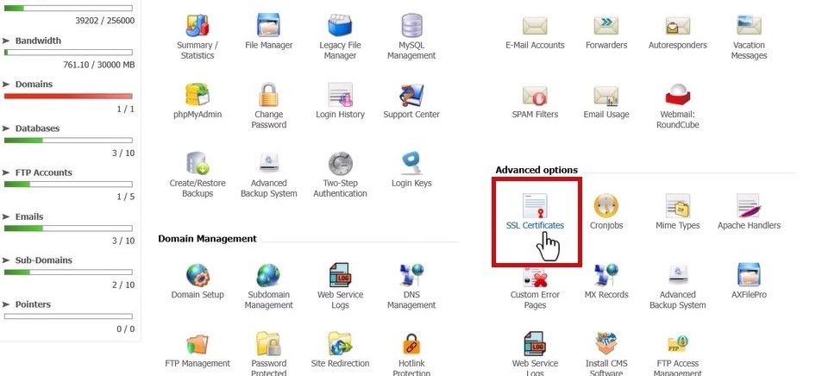Click the Domain Setup link

[198, 295]
